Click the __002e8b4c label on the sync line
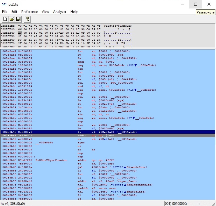This screenshot has height=206, width=216. [x=44, y=143]
